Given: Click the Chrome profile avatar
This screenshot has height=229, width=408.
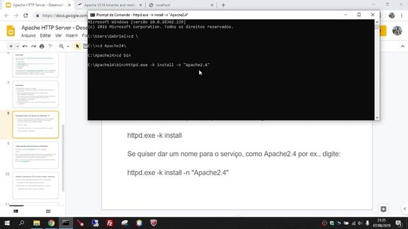Looking at the screenshot, I should 392,15.
